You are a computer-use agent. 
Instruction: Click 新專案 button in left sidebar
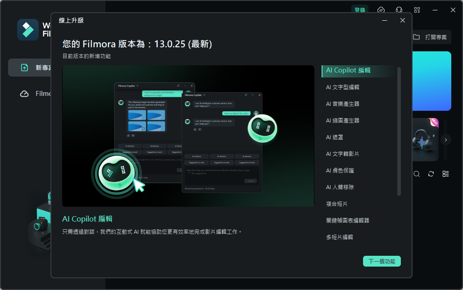(x=30, y=68)
